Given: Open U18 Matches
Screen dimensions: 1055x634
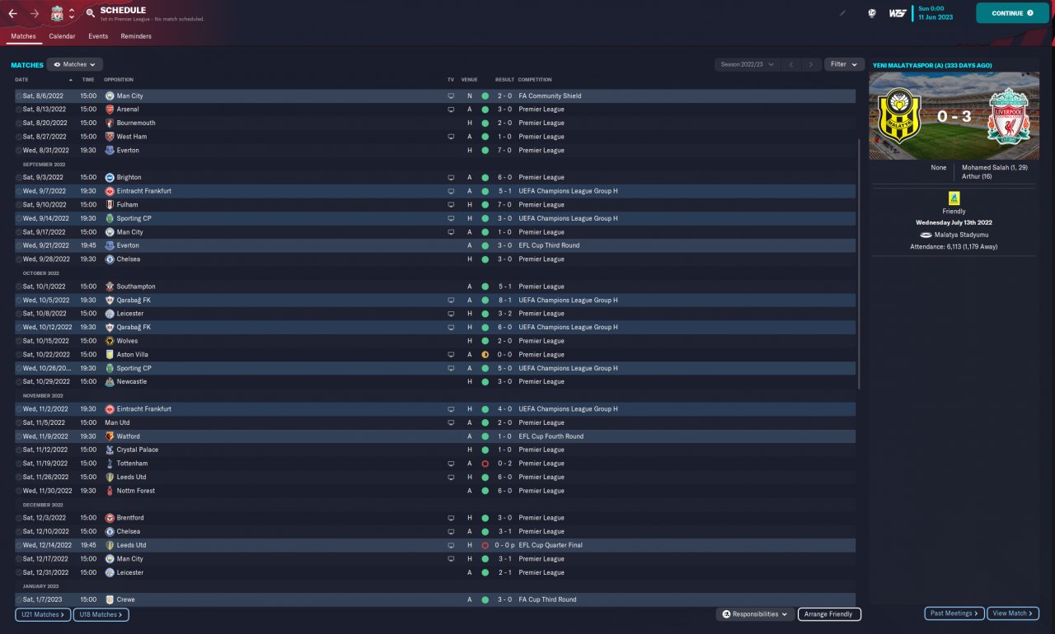Looking at the screenshot, I should [101, 614].
